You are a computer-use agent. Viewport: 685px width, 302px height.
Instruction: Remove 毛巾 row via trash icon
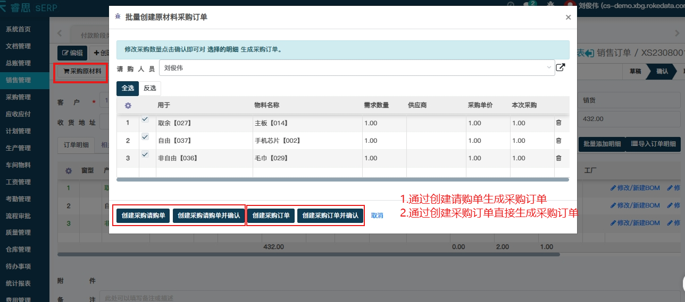click(558, 158)
